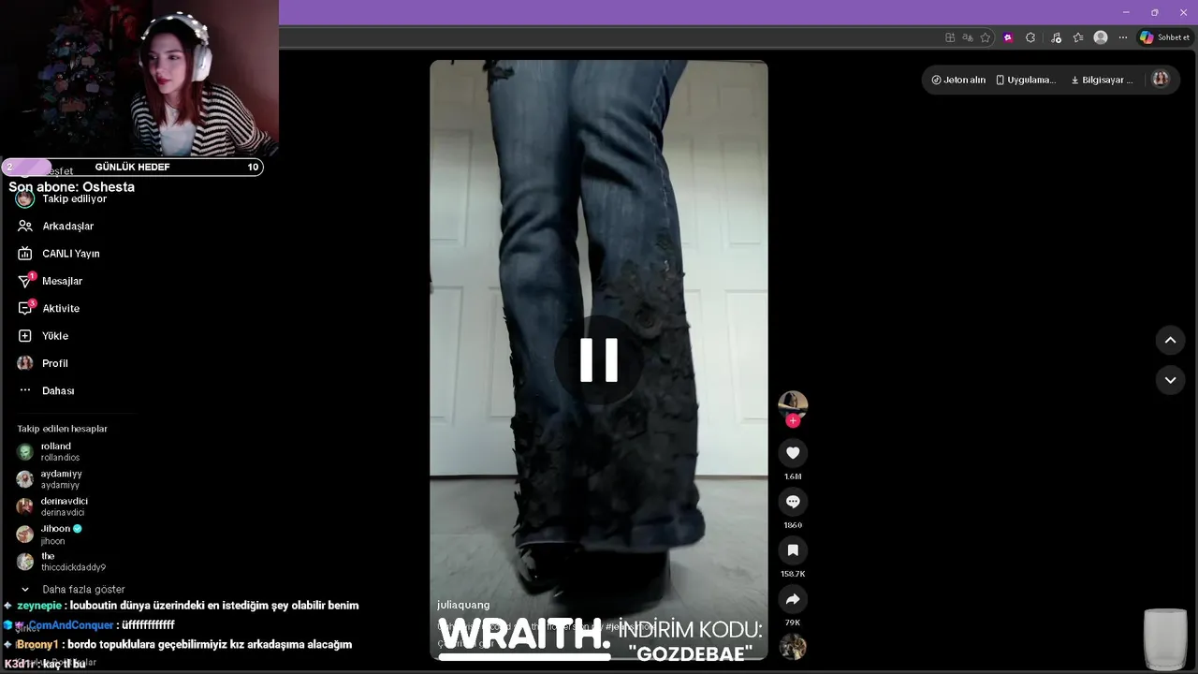Open aydamiyy followed account
This screenshot has height=674, width=1198.
(61, 479)
